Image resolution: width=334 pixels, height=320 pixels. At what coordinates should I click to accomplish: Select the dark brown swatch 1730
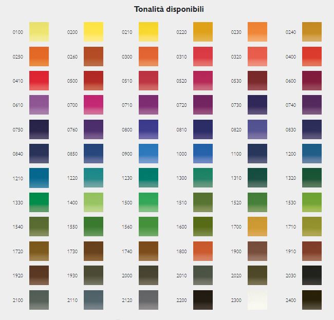[94, 251]
